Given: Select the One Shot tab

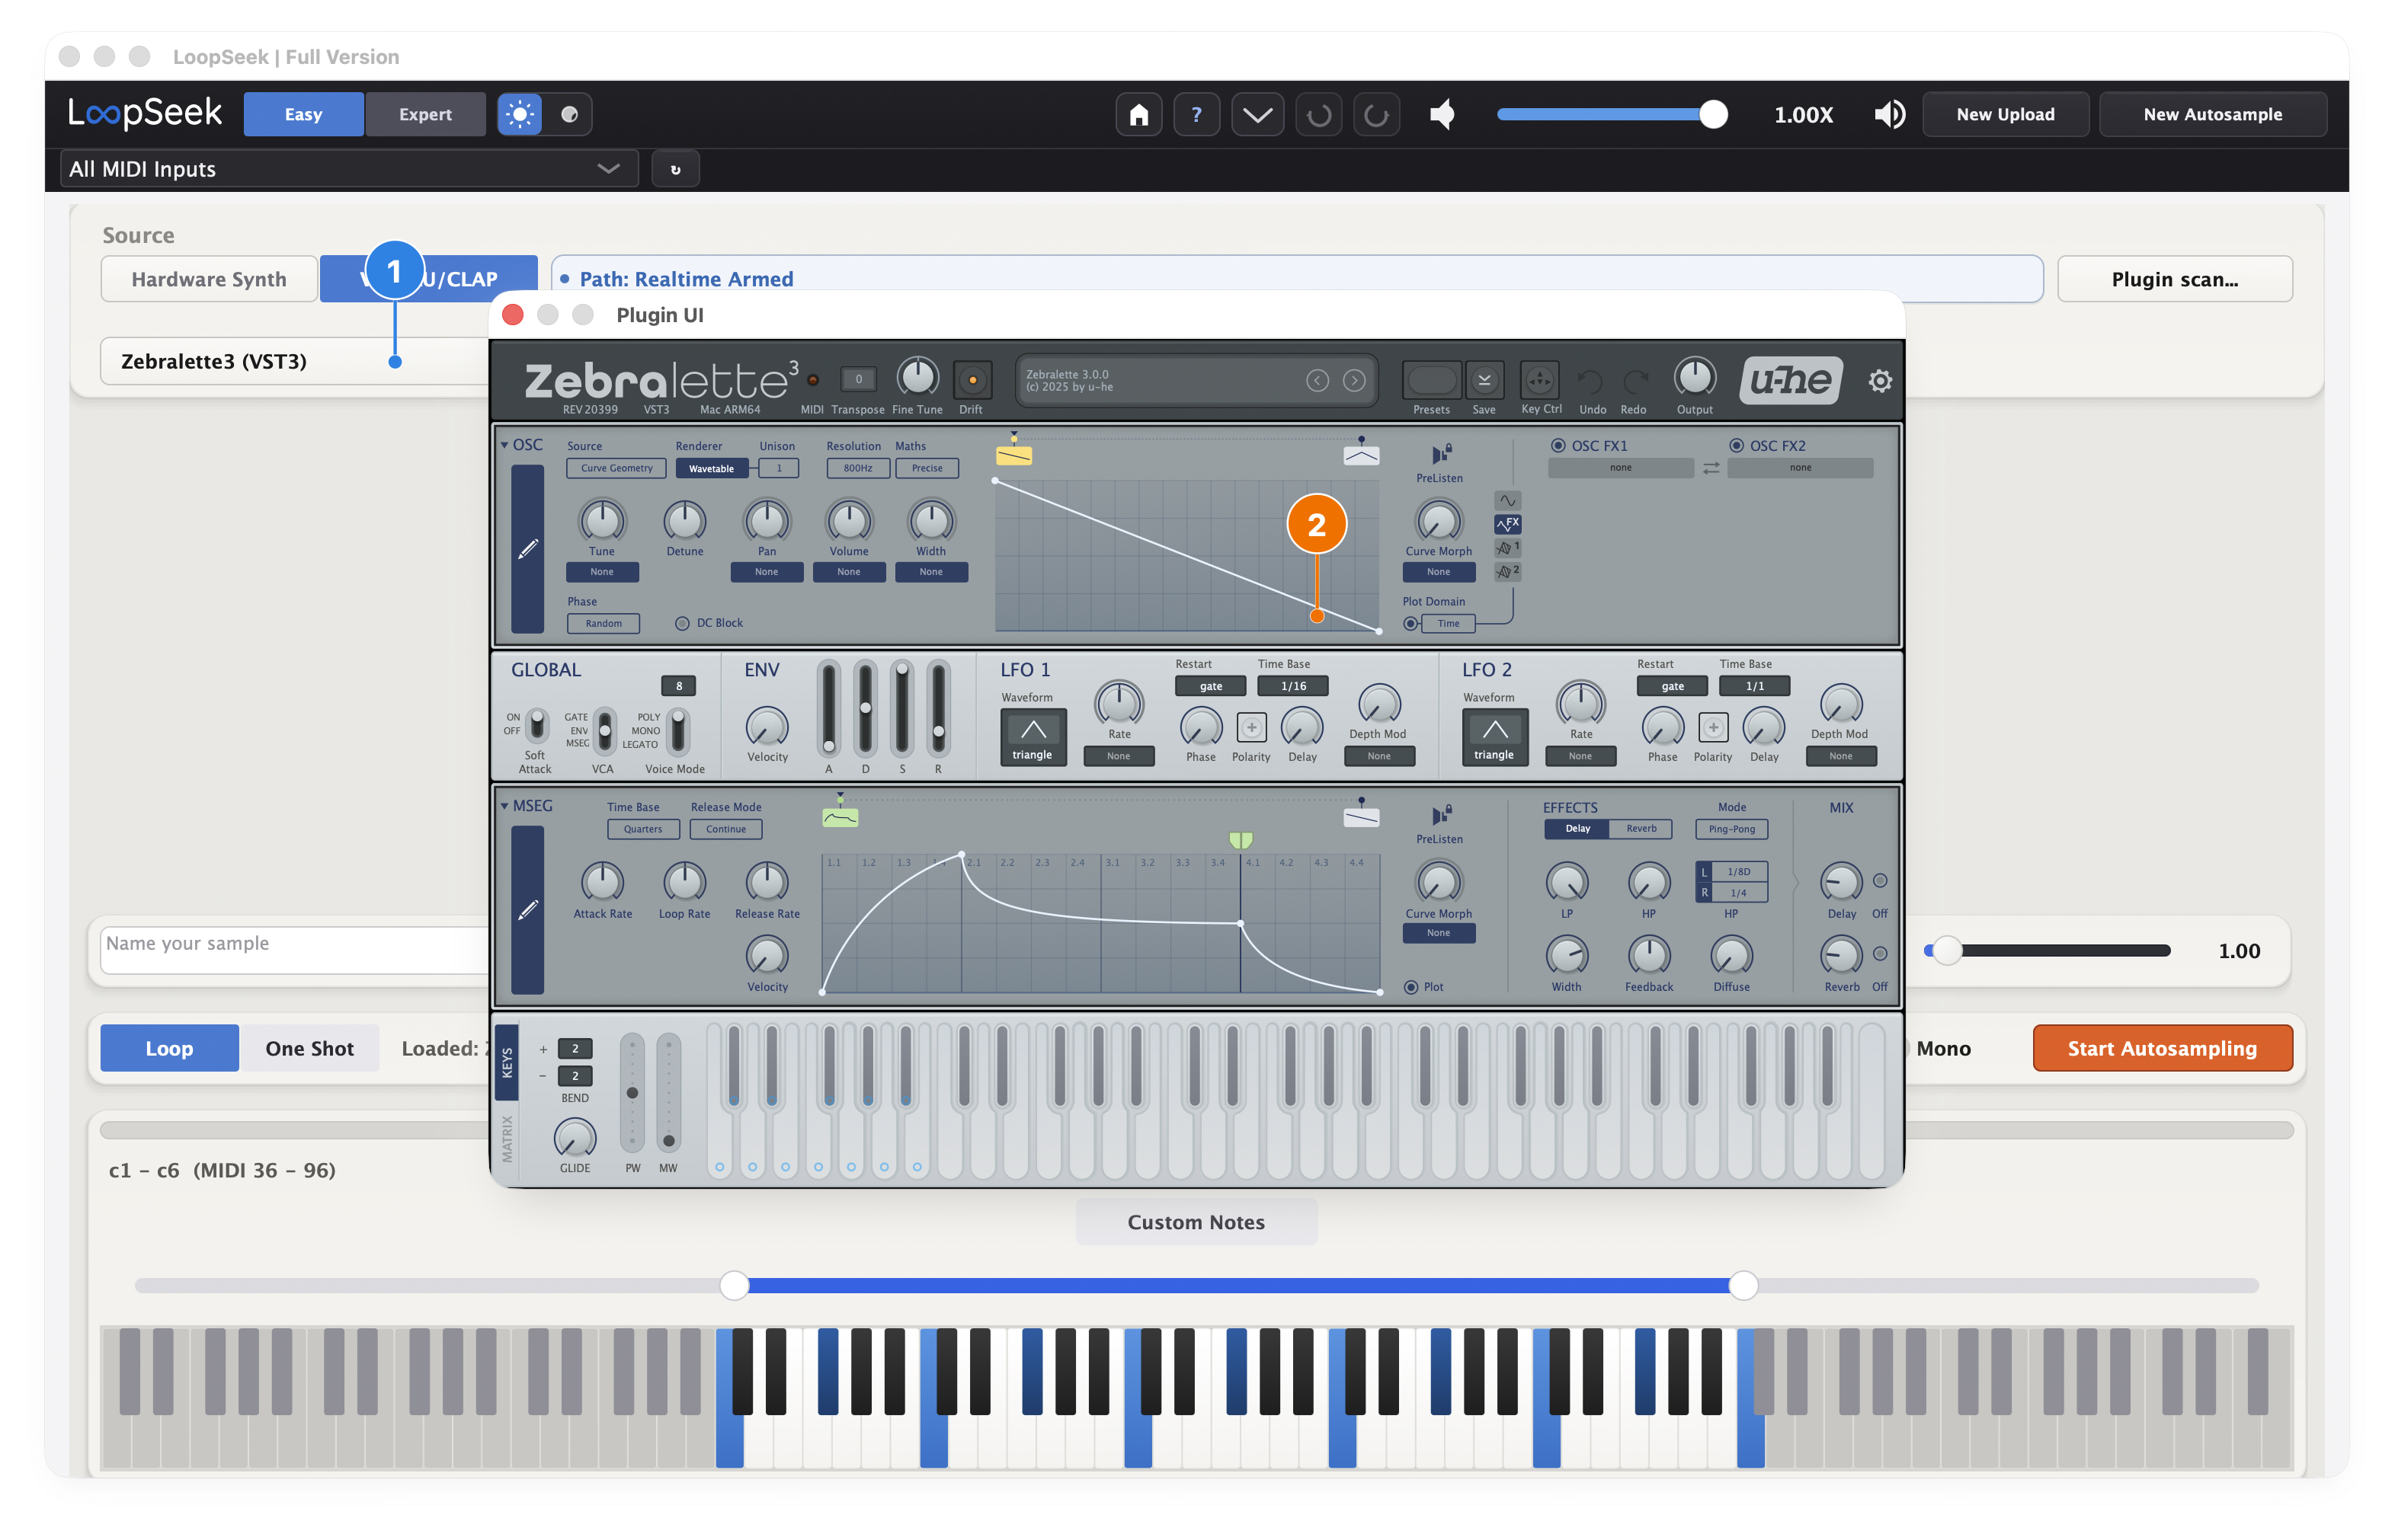Looking at the screenshot, I should click(x=309, y=1048).
